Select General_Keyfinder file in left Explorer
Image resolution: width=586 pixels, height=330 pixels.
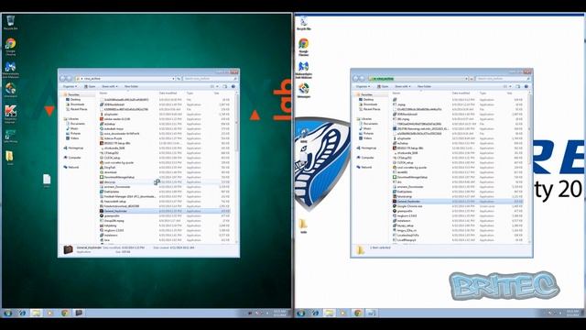(x=165, y=211)
